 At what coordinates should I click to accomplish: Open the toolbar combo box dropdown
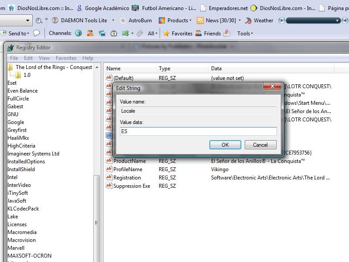27,21
